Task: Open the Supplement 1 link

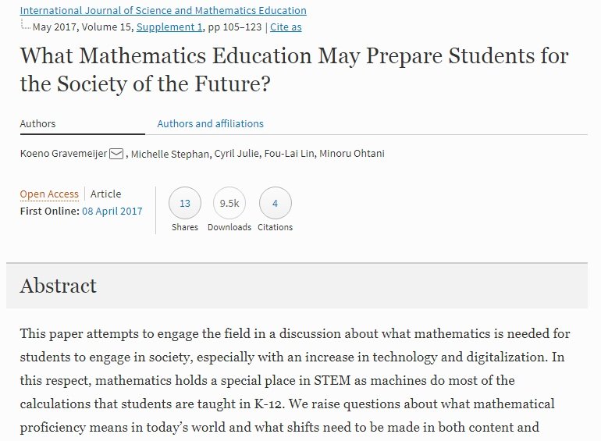Action: coord(169,27)
